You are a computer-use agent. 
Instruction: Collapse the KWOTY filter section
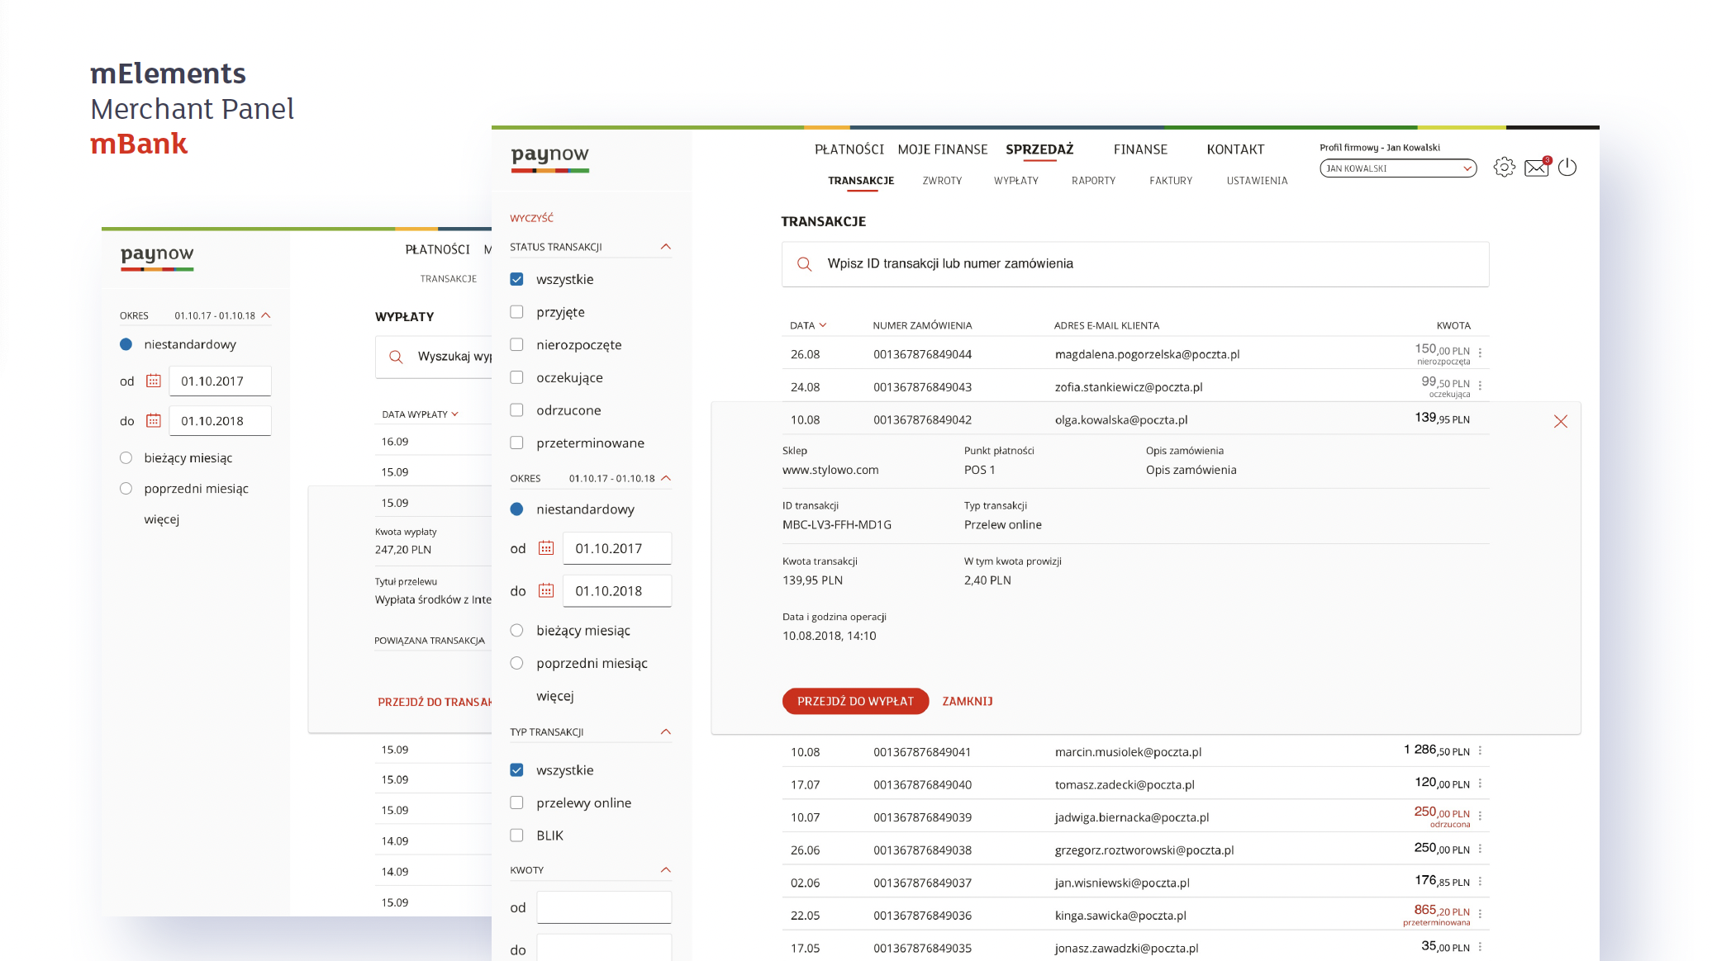pos(666,870)
